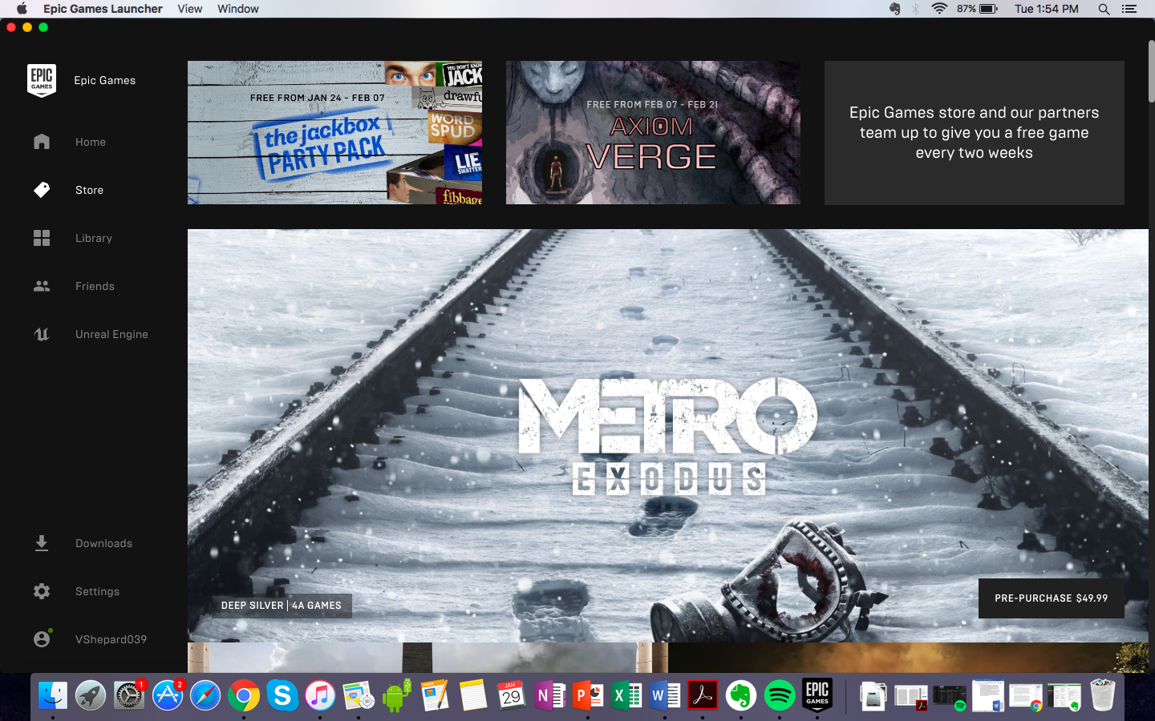This screenshot has width=1155, height=721.
Task: Open the Axiom Verge free game banner
Action: tap(653, 133)
